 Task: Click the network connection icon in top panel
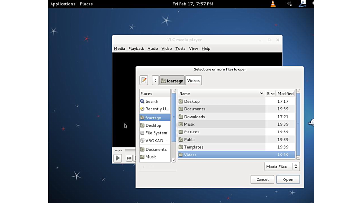point(303,4)
